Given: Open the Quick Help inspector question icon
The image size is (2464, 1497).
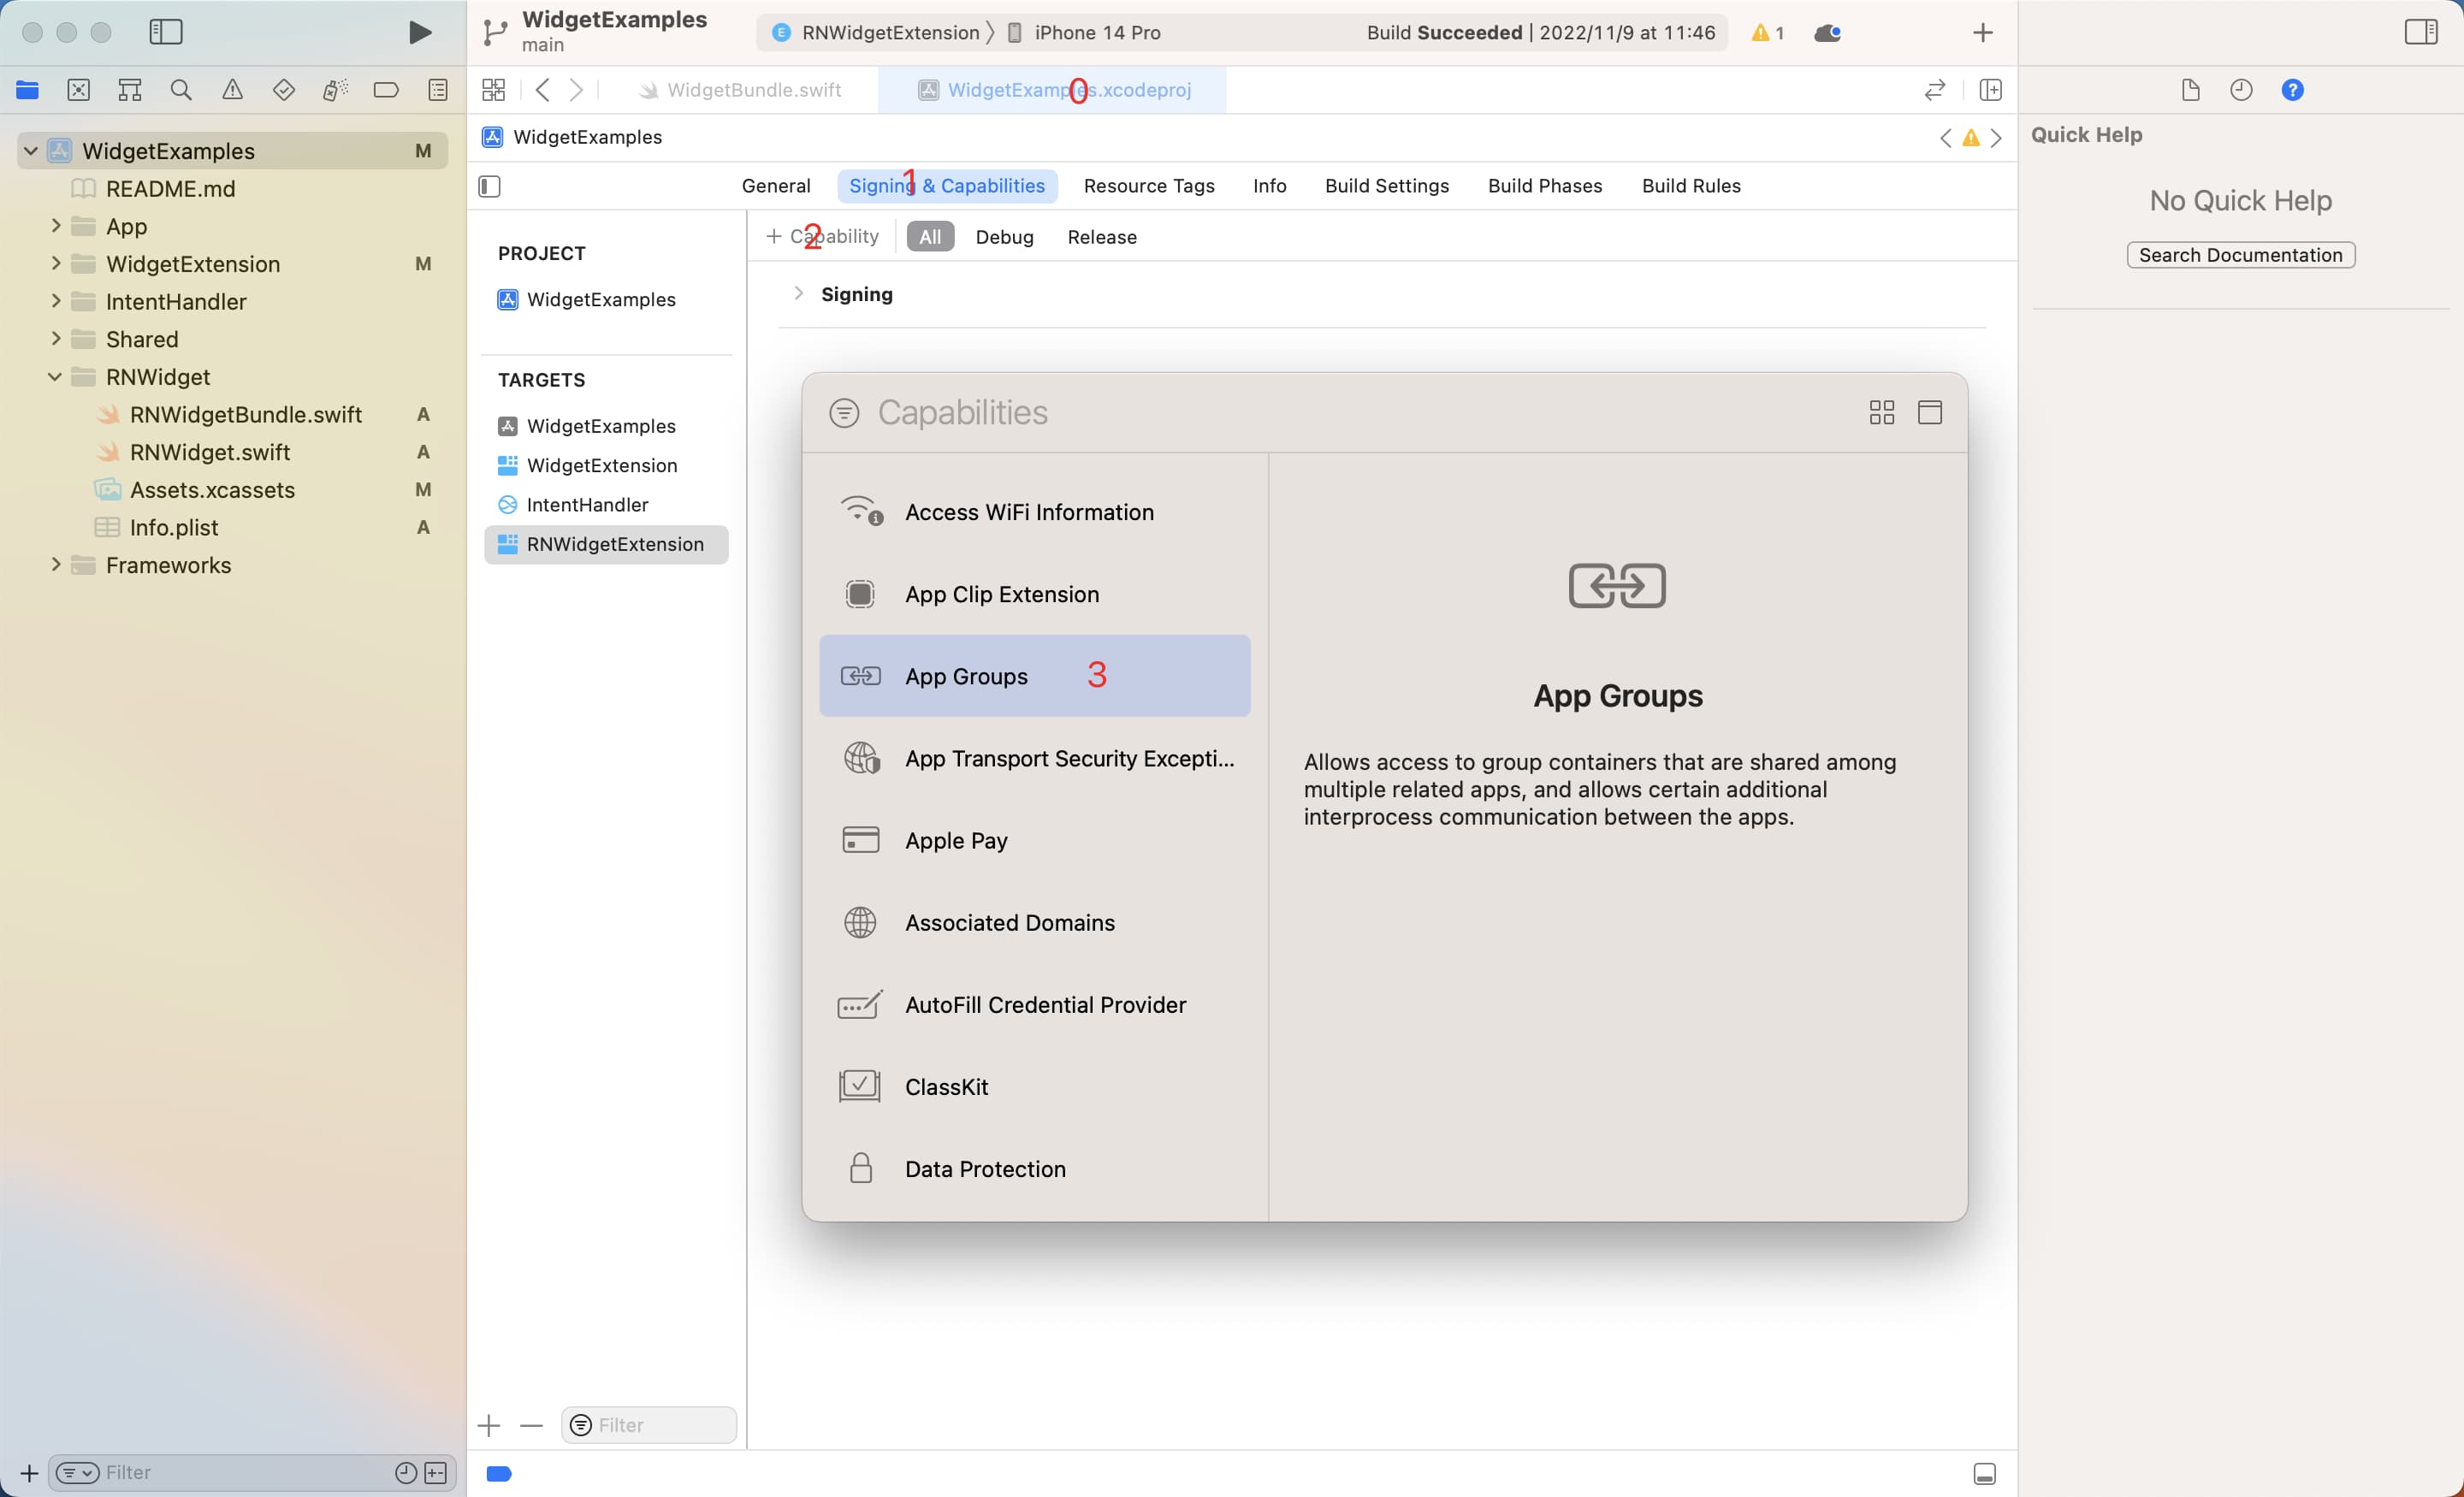Looking at the screenshot, I should point(2293,90).
